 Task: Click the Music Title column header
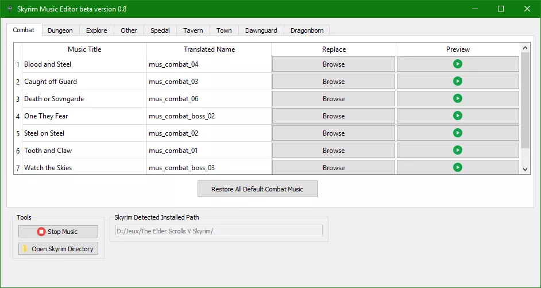tap(84, 49)
